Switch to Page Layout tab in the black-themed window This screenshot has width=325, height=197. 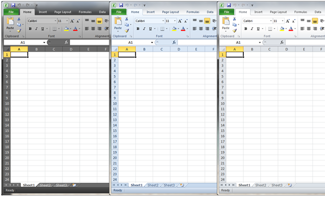click(63, 12)
